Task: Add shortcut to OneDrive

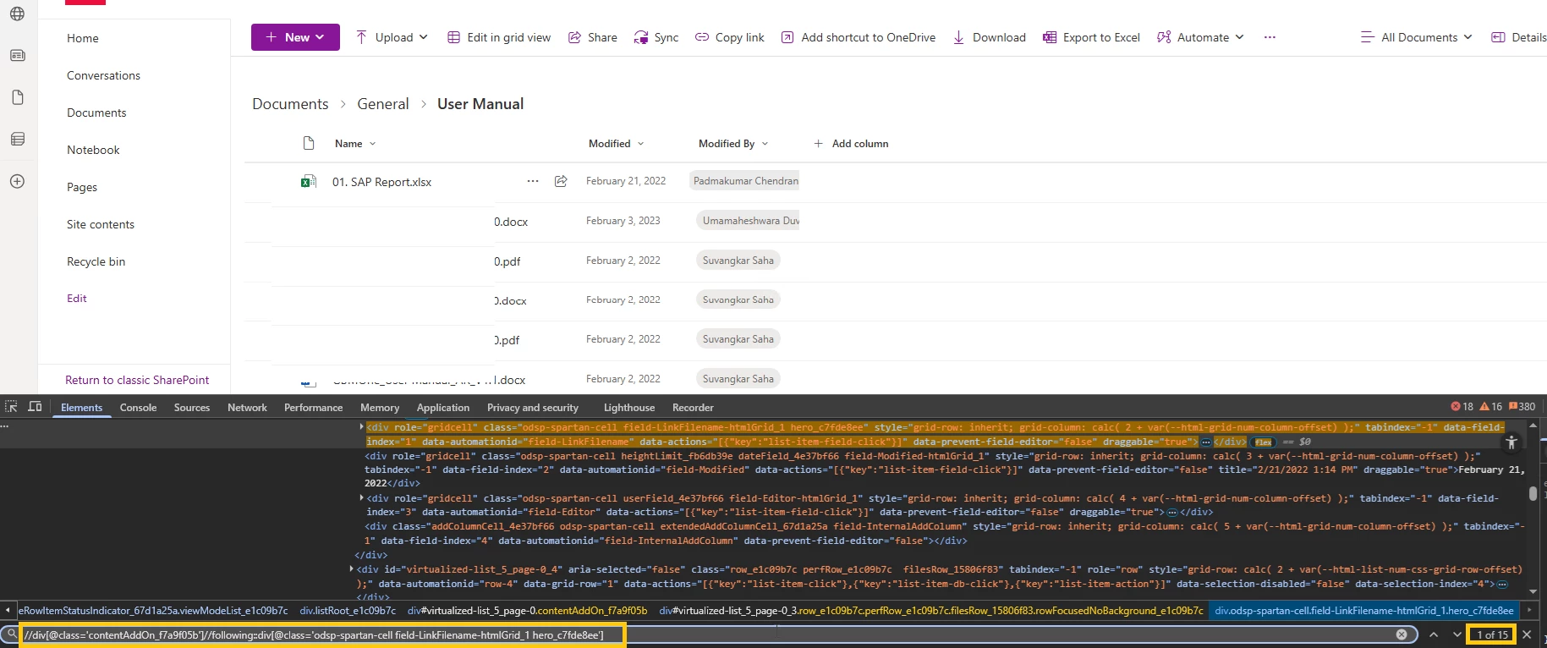Action: 858,37
